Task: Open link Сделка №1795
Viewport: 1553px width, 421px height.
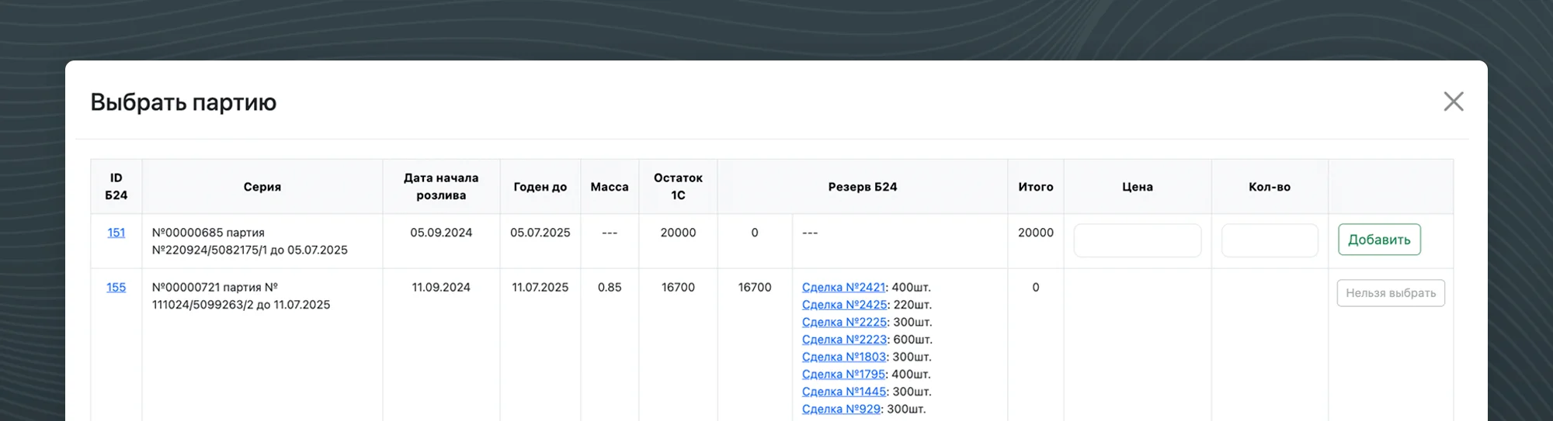Action: coord(843,374)
